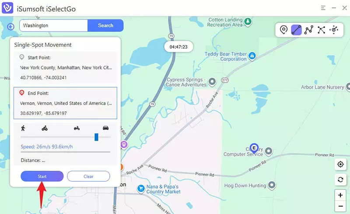Click the back arrow beside search box
This screenshot has width=350, height=214.
point(10,27)
